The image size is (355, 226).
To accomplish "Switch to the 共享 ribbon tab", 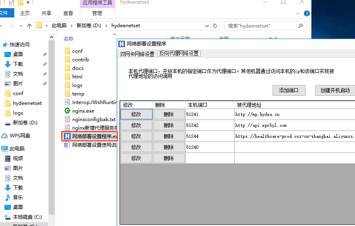I will point(47,13).
